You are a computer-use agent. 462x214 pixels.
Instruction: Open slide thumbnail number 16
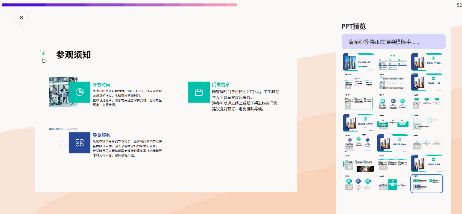[358, 163]
